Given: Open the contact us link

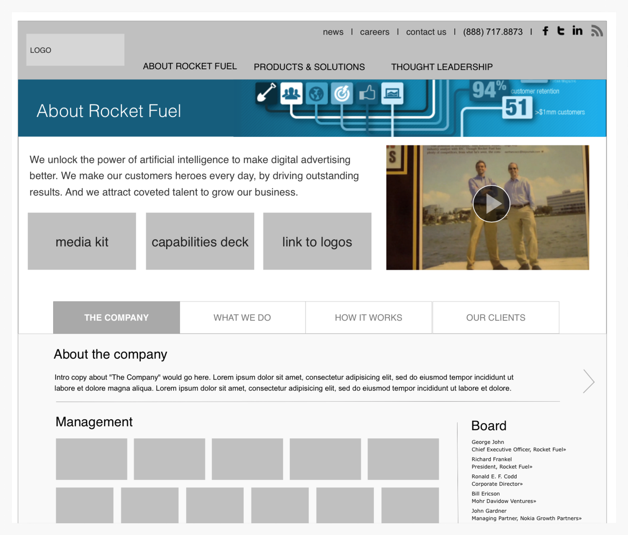Looking at the screenshot, I should [426, 32].
